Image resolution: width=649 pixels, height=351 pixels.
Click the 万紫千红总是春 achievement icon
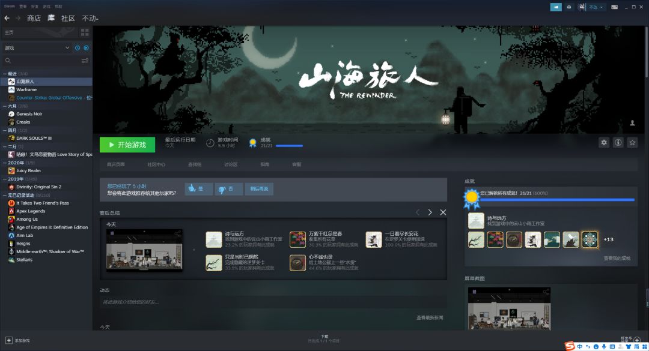click(x=297, y=240)
